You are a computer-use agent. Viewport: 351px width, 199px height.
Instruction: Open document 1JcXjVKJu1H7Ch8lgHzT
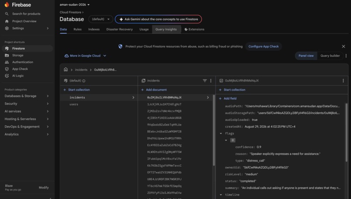pos(164,104)
